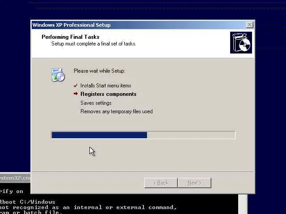Click 'not recognized as an internal or external command' text
286x214 pixels.
click(88, 207)
